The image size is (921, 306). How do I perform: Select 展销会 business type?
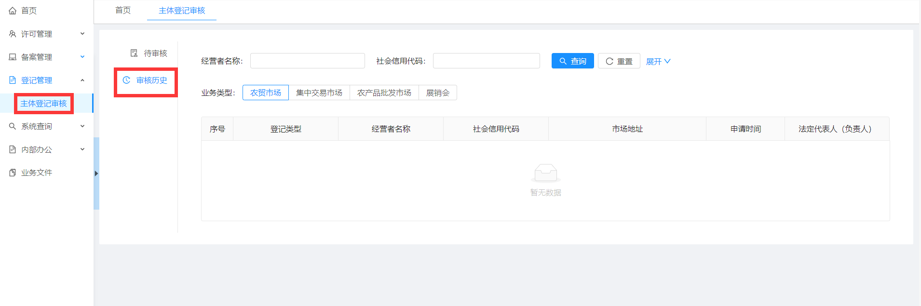[437, 93]
